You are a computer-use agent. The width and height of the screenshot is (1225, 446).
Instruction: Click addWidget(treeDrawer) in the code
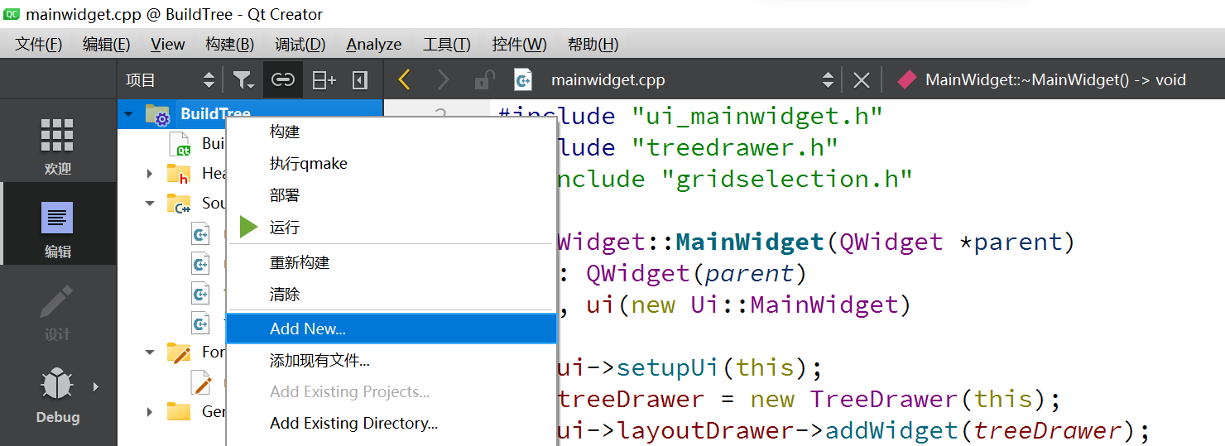click(980, 430)
